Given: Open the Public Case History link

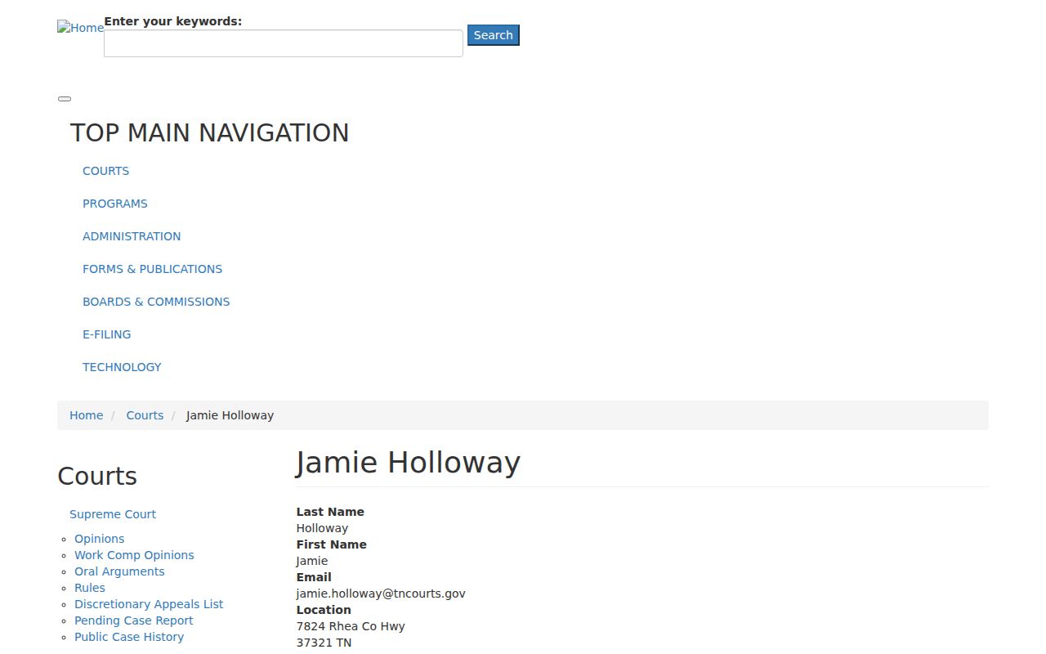Looking at the screenshot, I should pyautogui.click(x=129, y=637).
